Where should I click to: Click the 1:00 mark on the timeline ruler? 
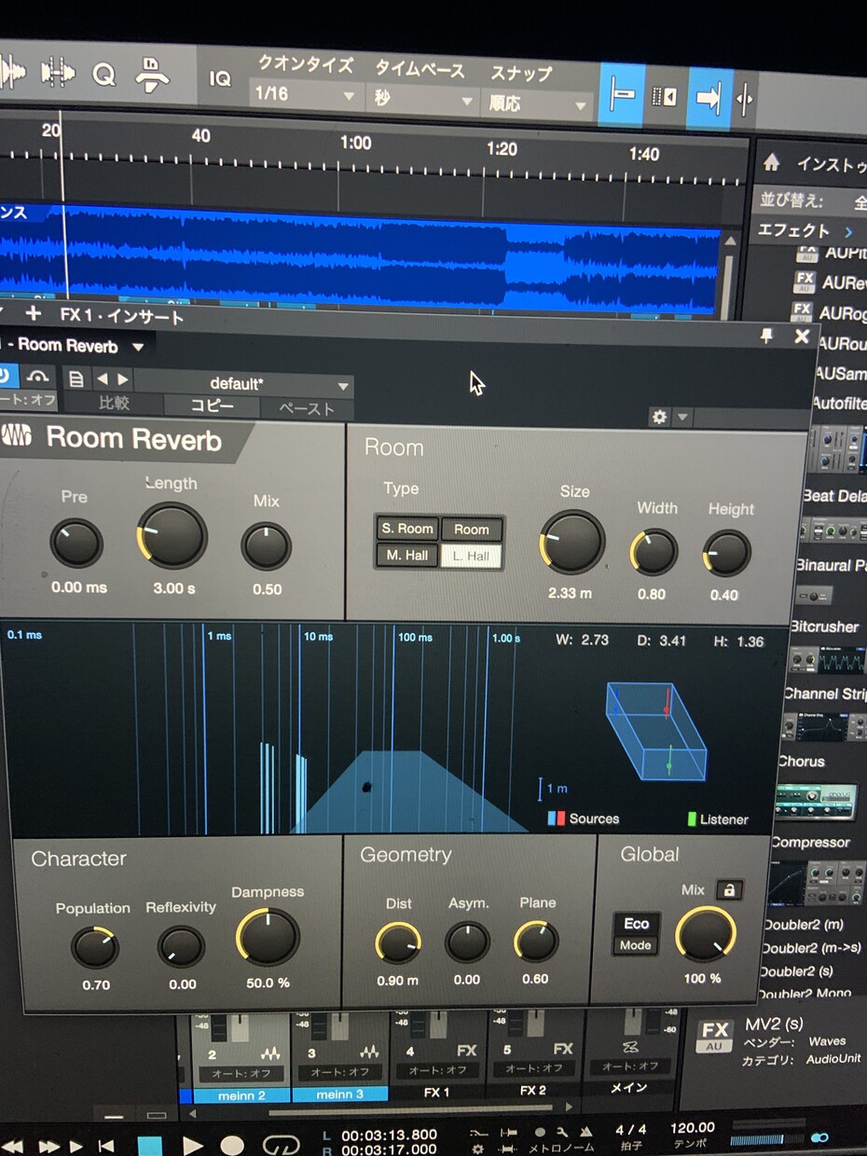pyautogui.click(x=355, y=143)
